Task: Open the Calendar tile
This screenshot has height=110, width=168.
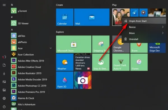Action: coord(65,17)
